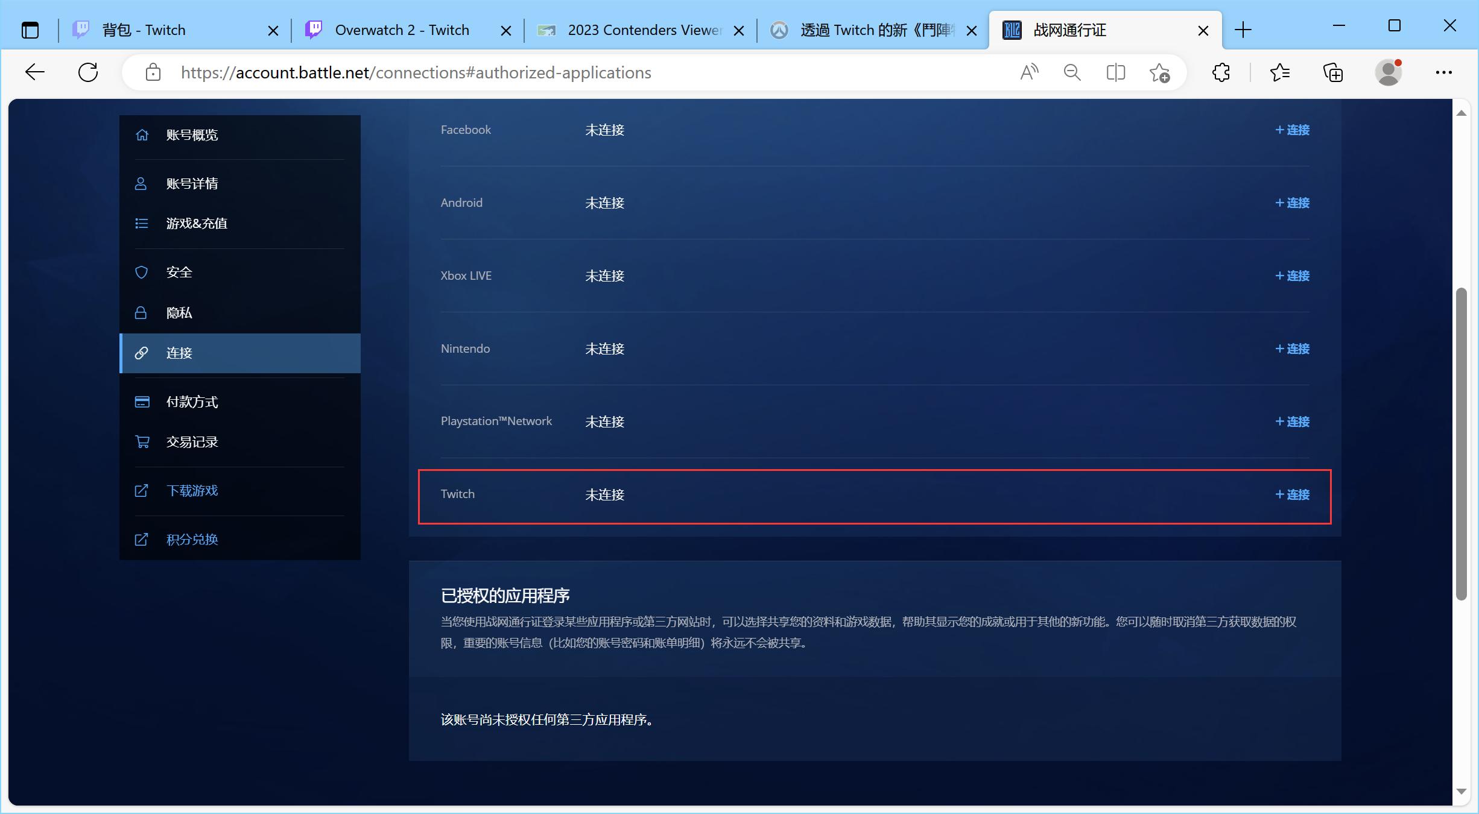Viewport: 1479px width, 814px height.
Task: Click the 安全 shield icon
Action: (142, 272)
